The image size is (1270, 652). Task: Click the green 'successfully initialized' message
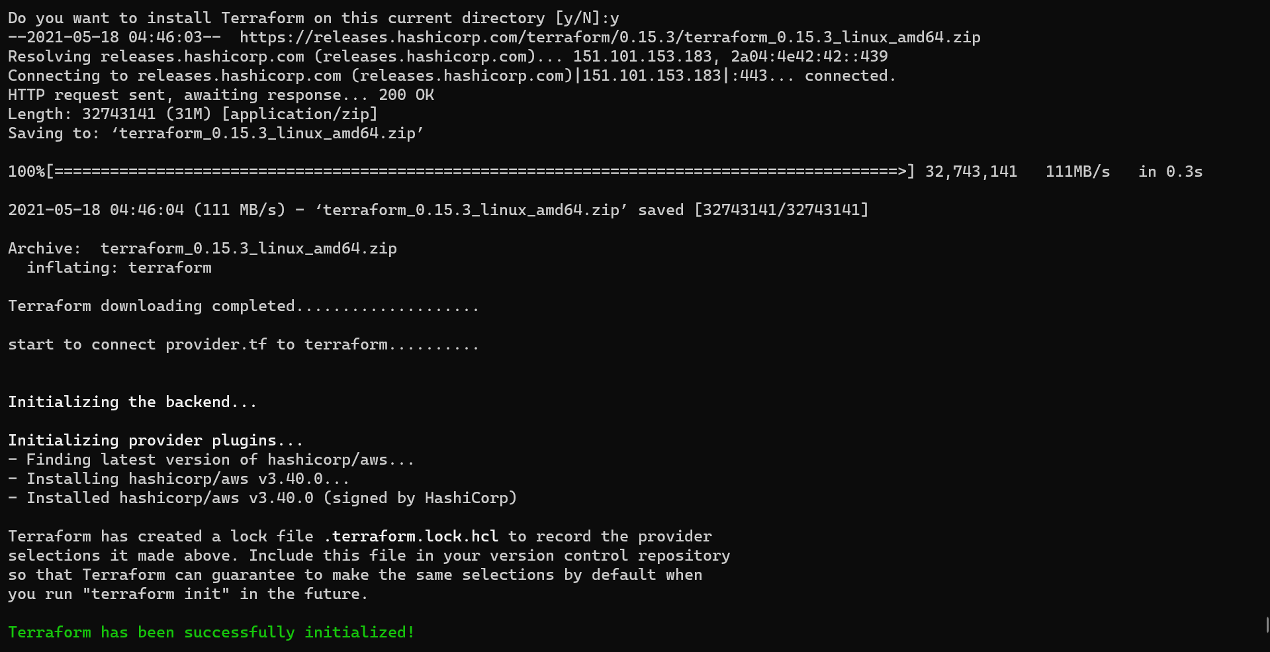click(211, 633)
